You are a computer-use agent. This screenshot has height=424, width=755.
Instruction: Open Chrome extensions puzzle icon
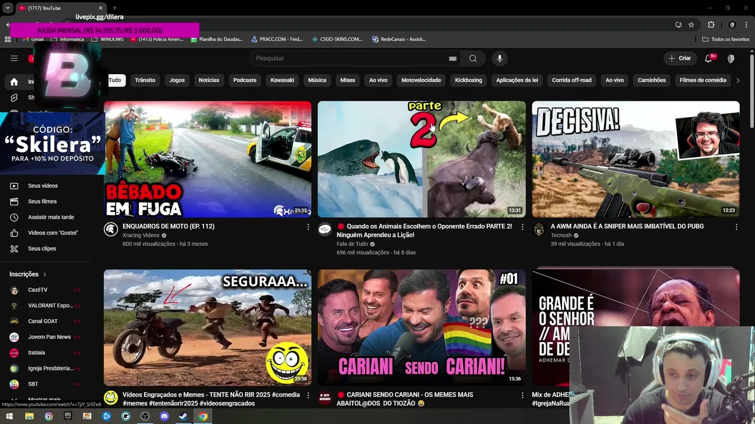tap(711, 25)
